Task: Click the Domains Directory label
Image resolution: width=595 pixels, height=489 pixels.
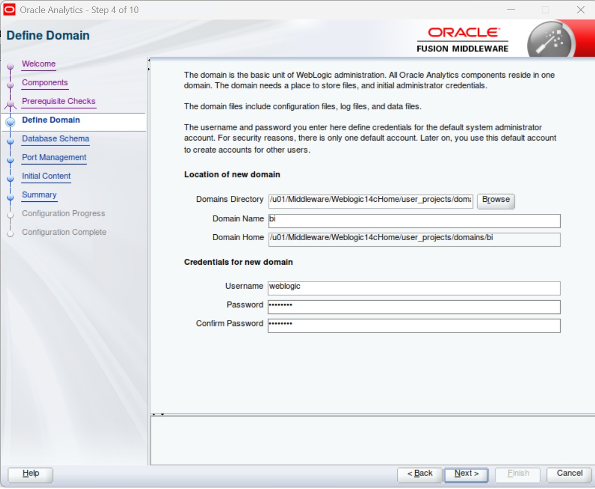Action: [230, 199]
